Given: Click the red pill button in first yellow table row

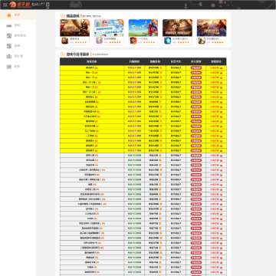Looking at the screenshot, I should click(196, 68).
